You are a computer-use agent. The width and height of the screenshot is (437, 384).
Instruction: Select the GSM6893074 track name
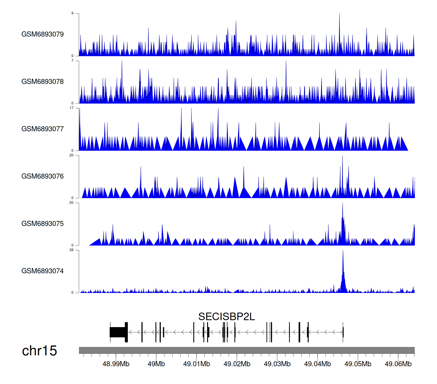pos(43,271)
